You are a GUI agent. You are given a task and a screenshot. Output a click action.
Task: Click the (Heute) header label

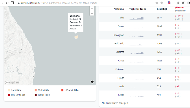coord(179,7)
